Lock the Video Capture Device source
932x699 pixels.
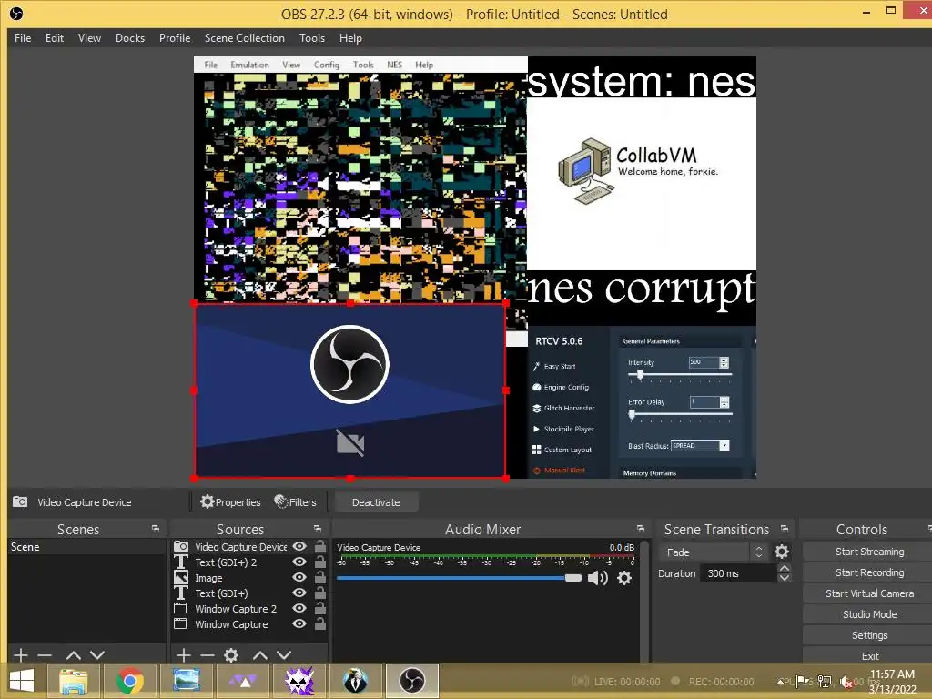319,546
